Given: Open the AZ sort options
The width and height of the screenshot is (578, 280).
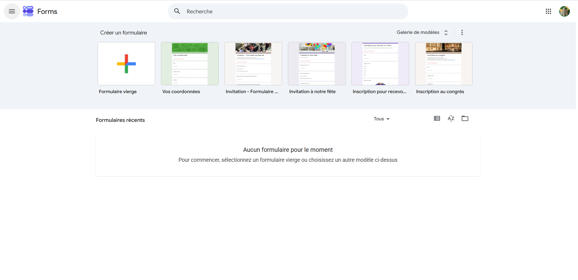Looking at the screenshot, I should click(x=451, y=119).
